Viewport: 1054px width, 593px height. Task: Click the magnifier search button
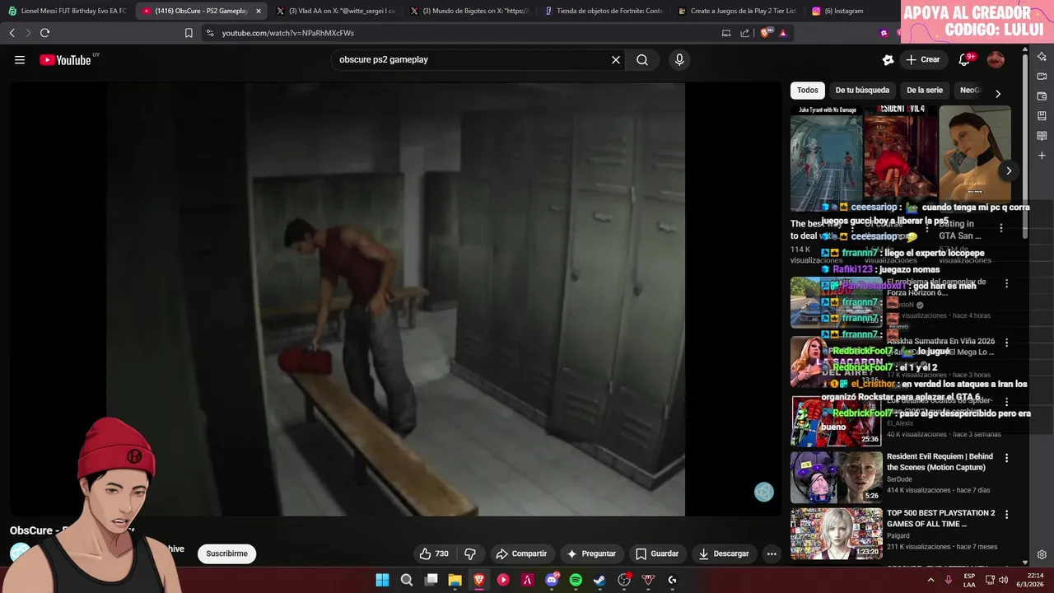[x=642, y=59]
